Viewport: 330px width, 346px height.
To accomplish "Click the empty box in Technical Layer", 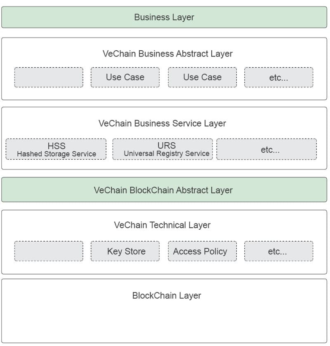I will [49, 251].
